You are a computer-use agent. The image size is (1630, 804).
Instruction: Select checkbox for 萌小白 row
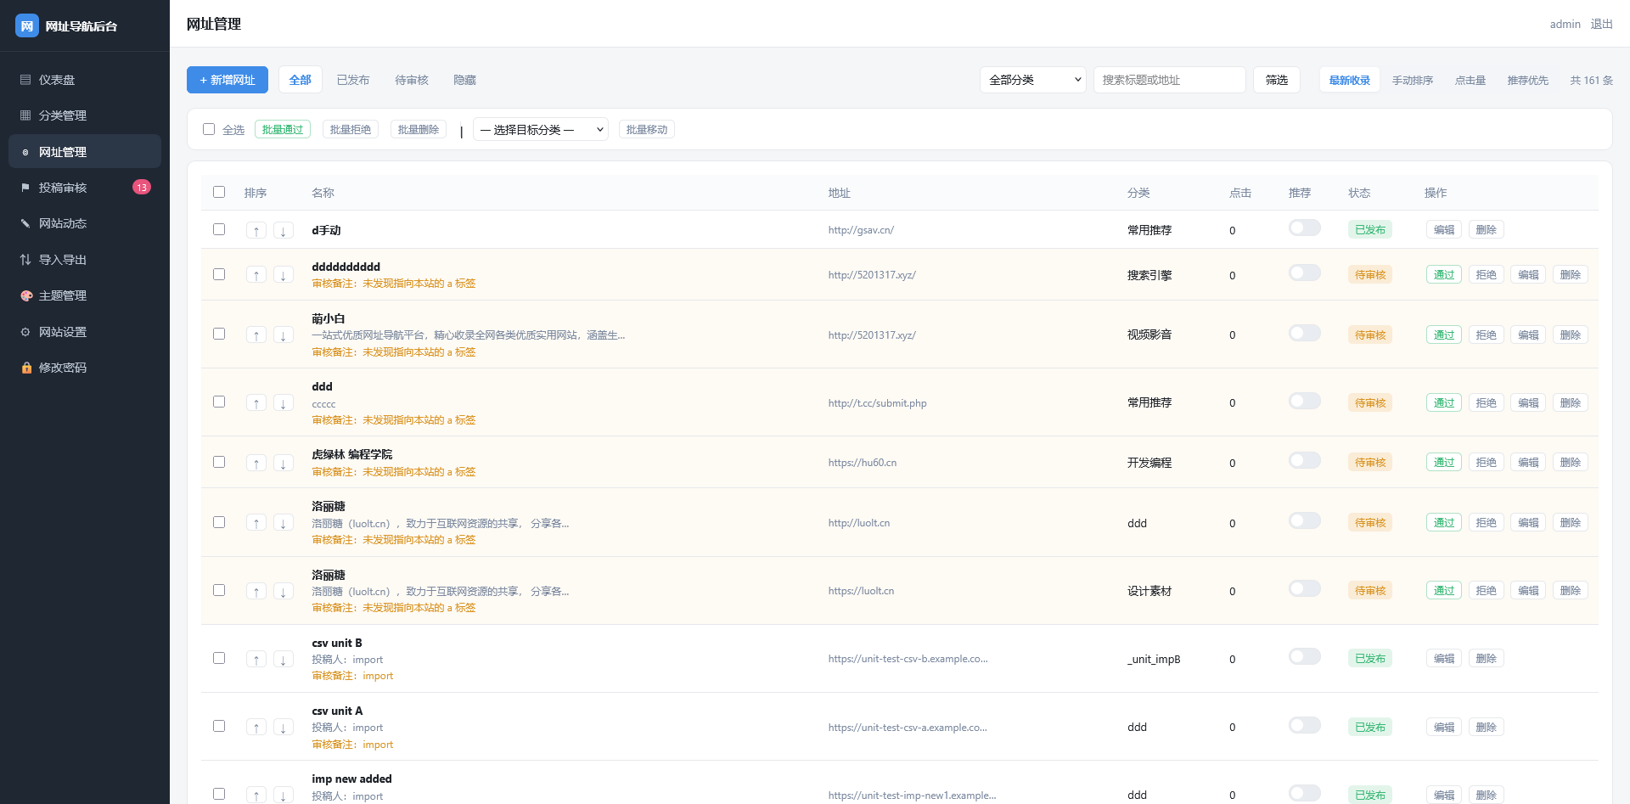point(219,334)
